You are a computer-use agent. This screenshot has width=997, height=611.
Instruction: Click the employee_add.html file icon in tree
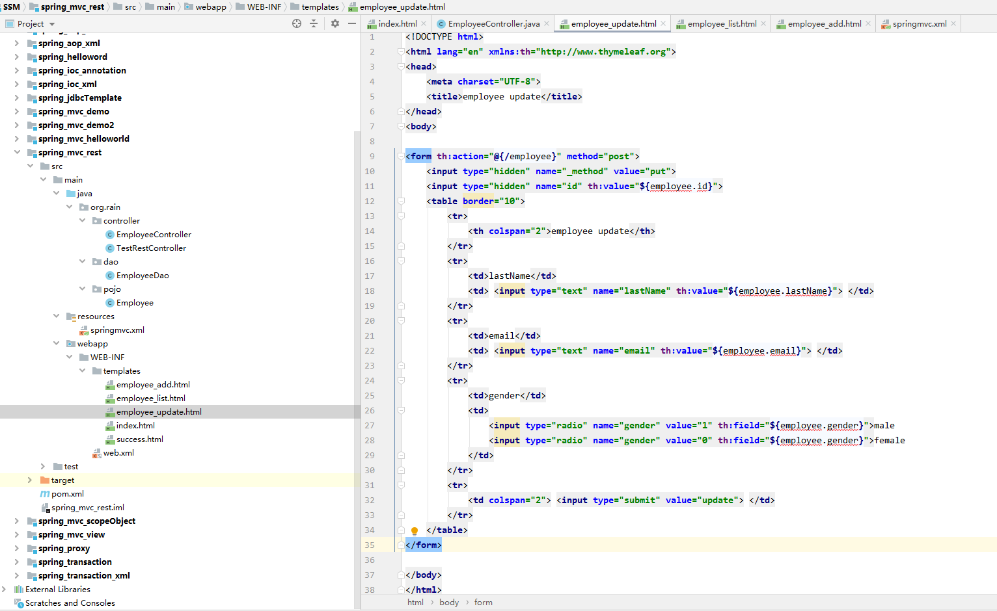[110, 385]
